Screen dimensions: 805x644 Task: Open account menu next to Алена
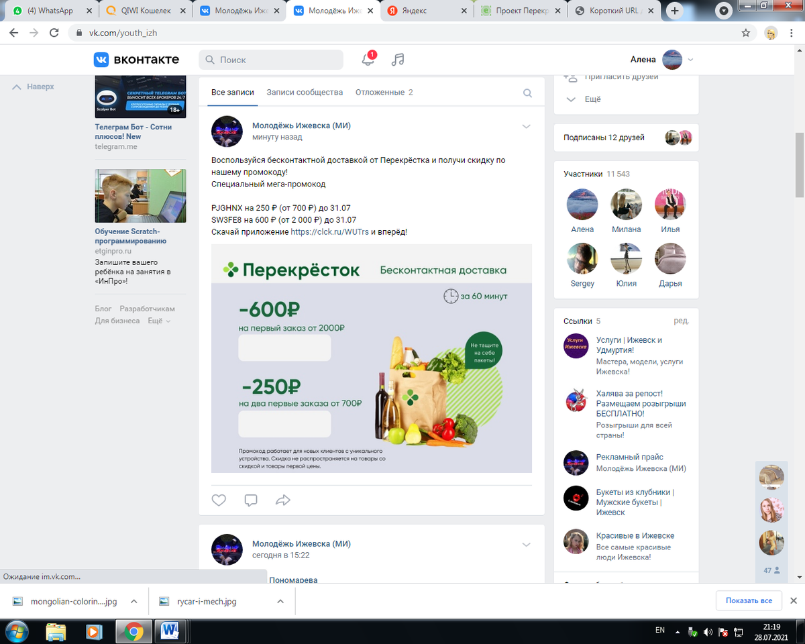690,60
